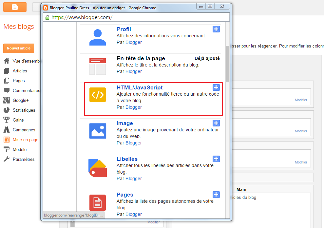Screen dimensions: 324x228
Task: Click the plus icon to add Profil gadget
Action: [x=216, y=29]
